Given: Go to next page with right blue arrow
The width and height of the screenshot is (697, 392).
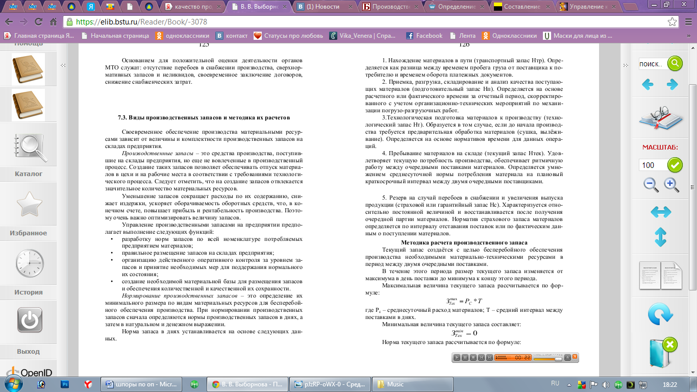Looking at the screenshot, I should (x=673, y=85).
